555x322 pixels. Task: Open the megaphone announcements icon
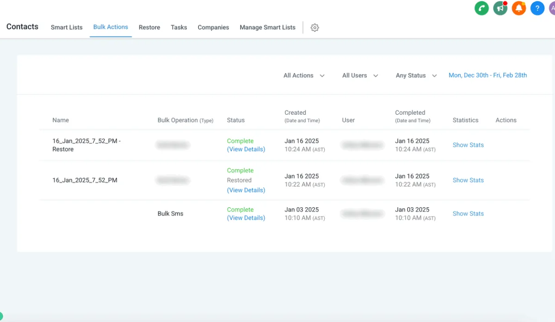[500, 8]
